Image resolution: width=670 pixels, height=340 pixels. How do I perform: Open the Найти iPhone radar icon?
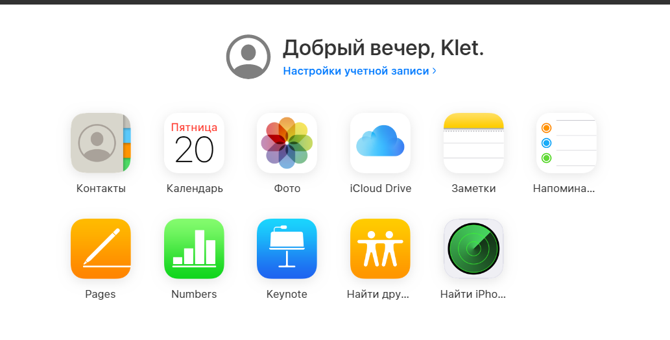click(x=473, y=249)
